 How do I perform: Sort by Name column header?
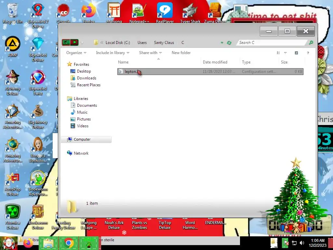pyautogui.click(x=158, y=62)
